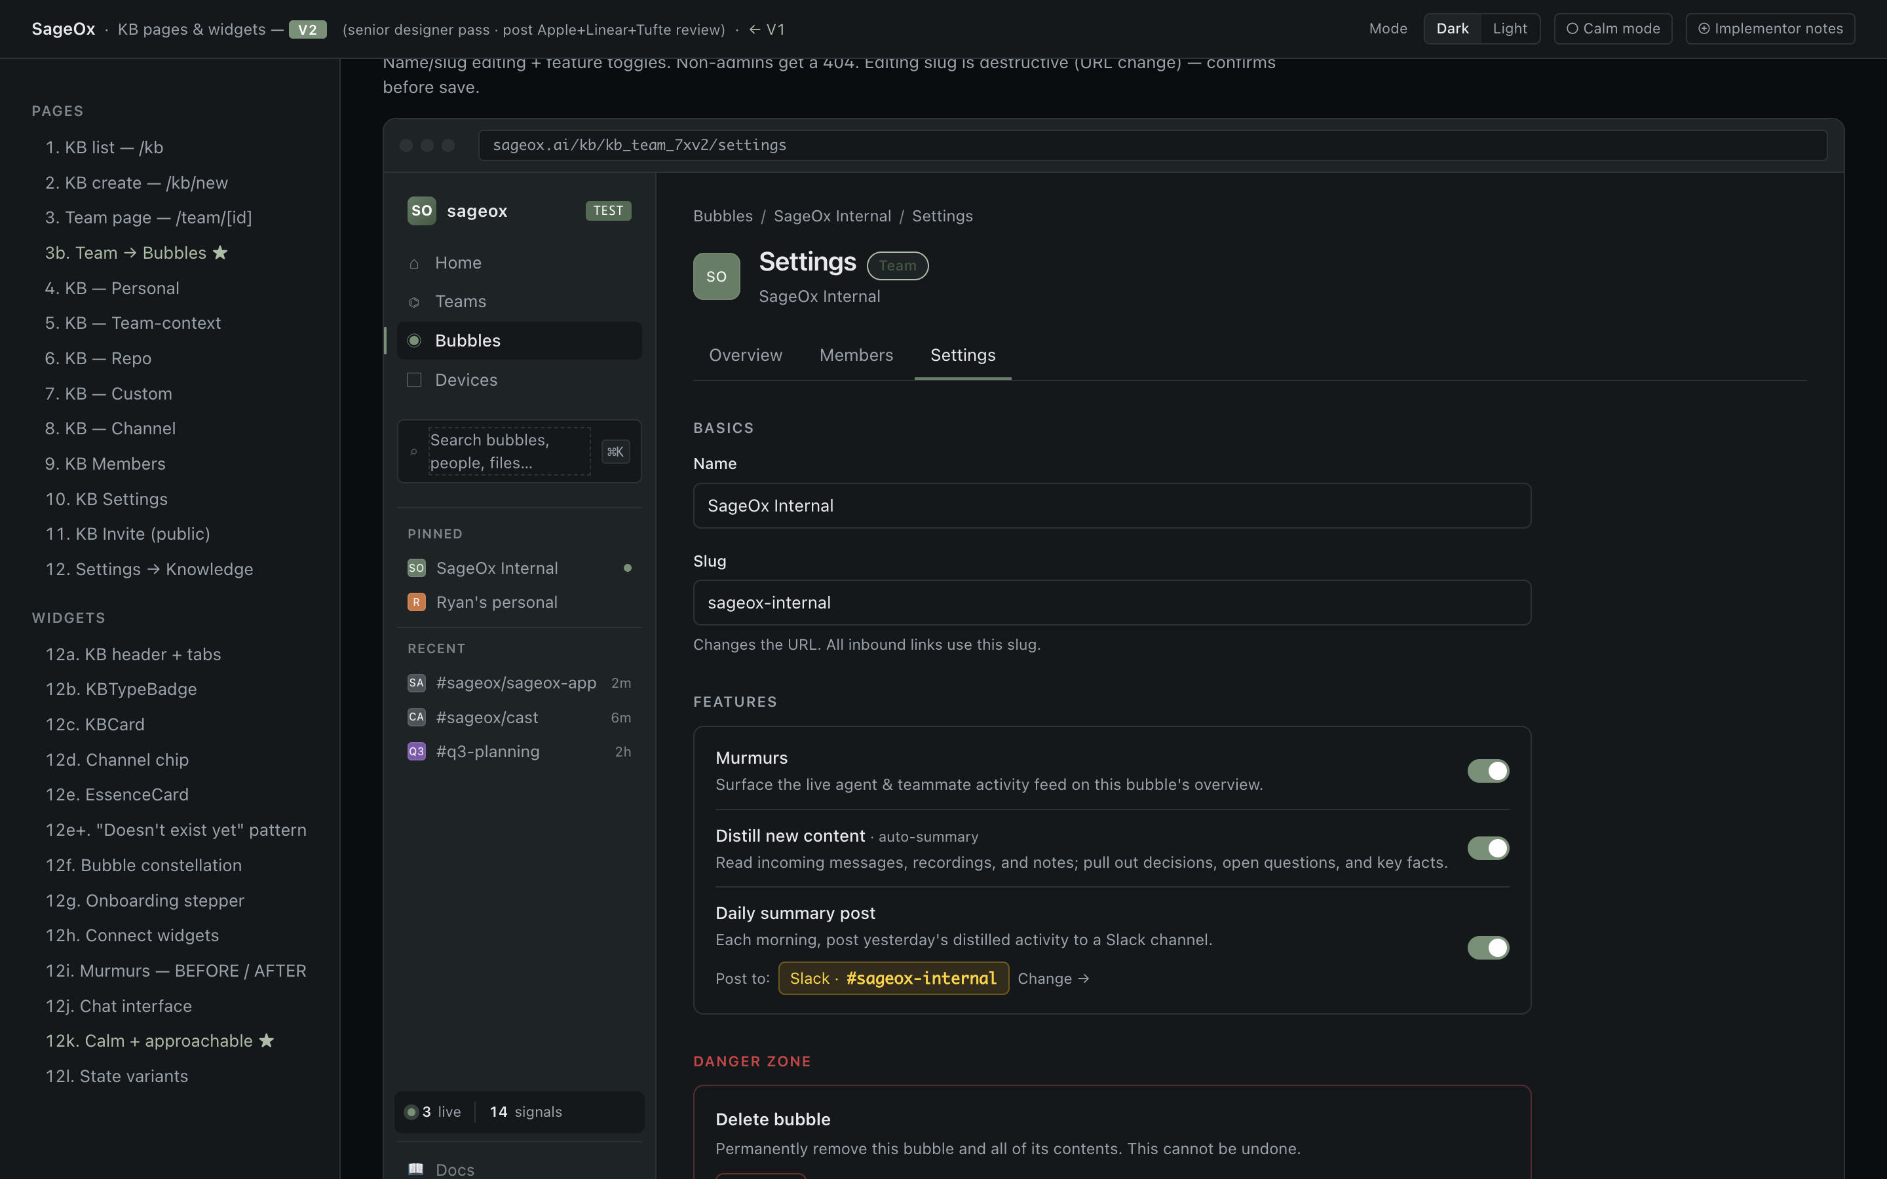
Task: Click the sageox SO workspace avatar
Action: [x=422, y=210]
